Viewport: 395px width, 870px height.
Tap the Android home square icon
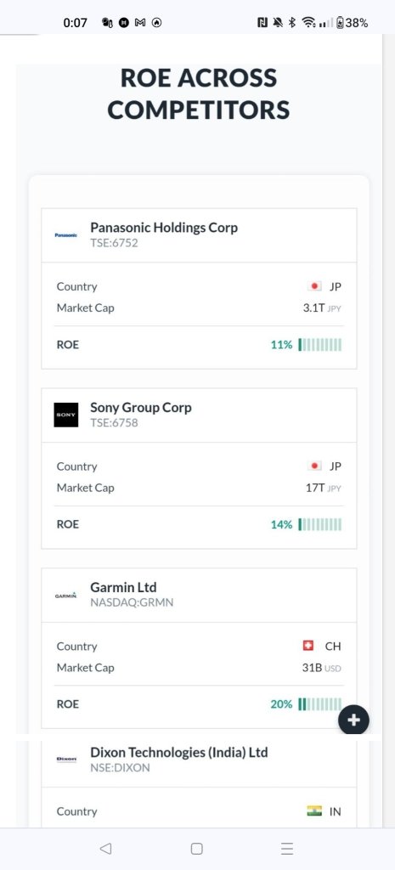click(197, 849)
